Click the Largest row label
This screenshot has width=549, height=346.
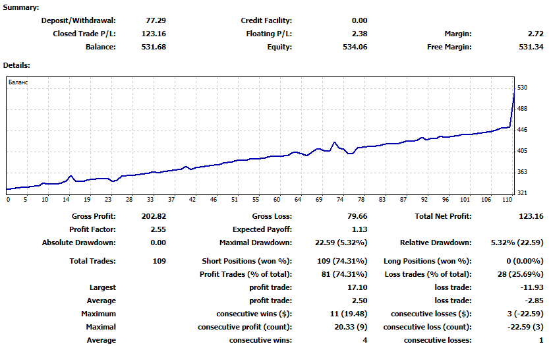pos(103,287)
